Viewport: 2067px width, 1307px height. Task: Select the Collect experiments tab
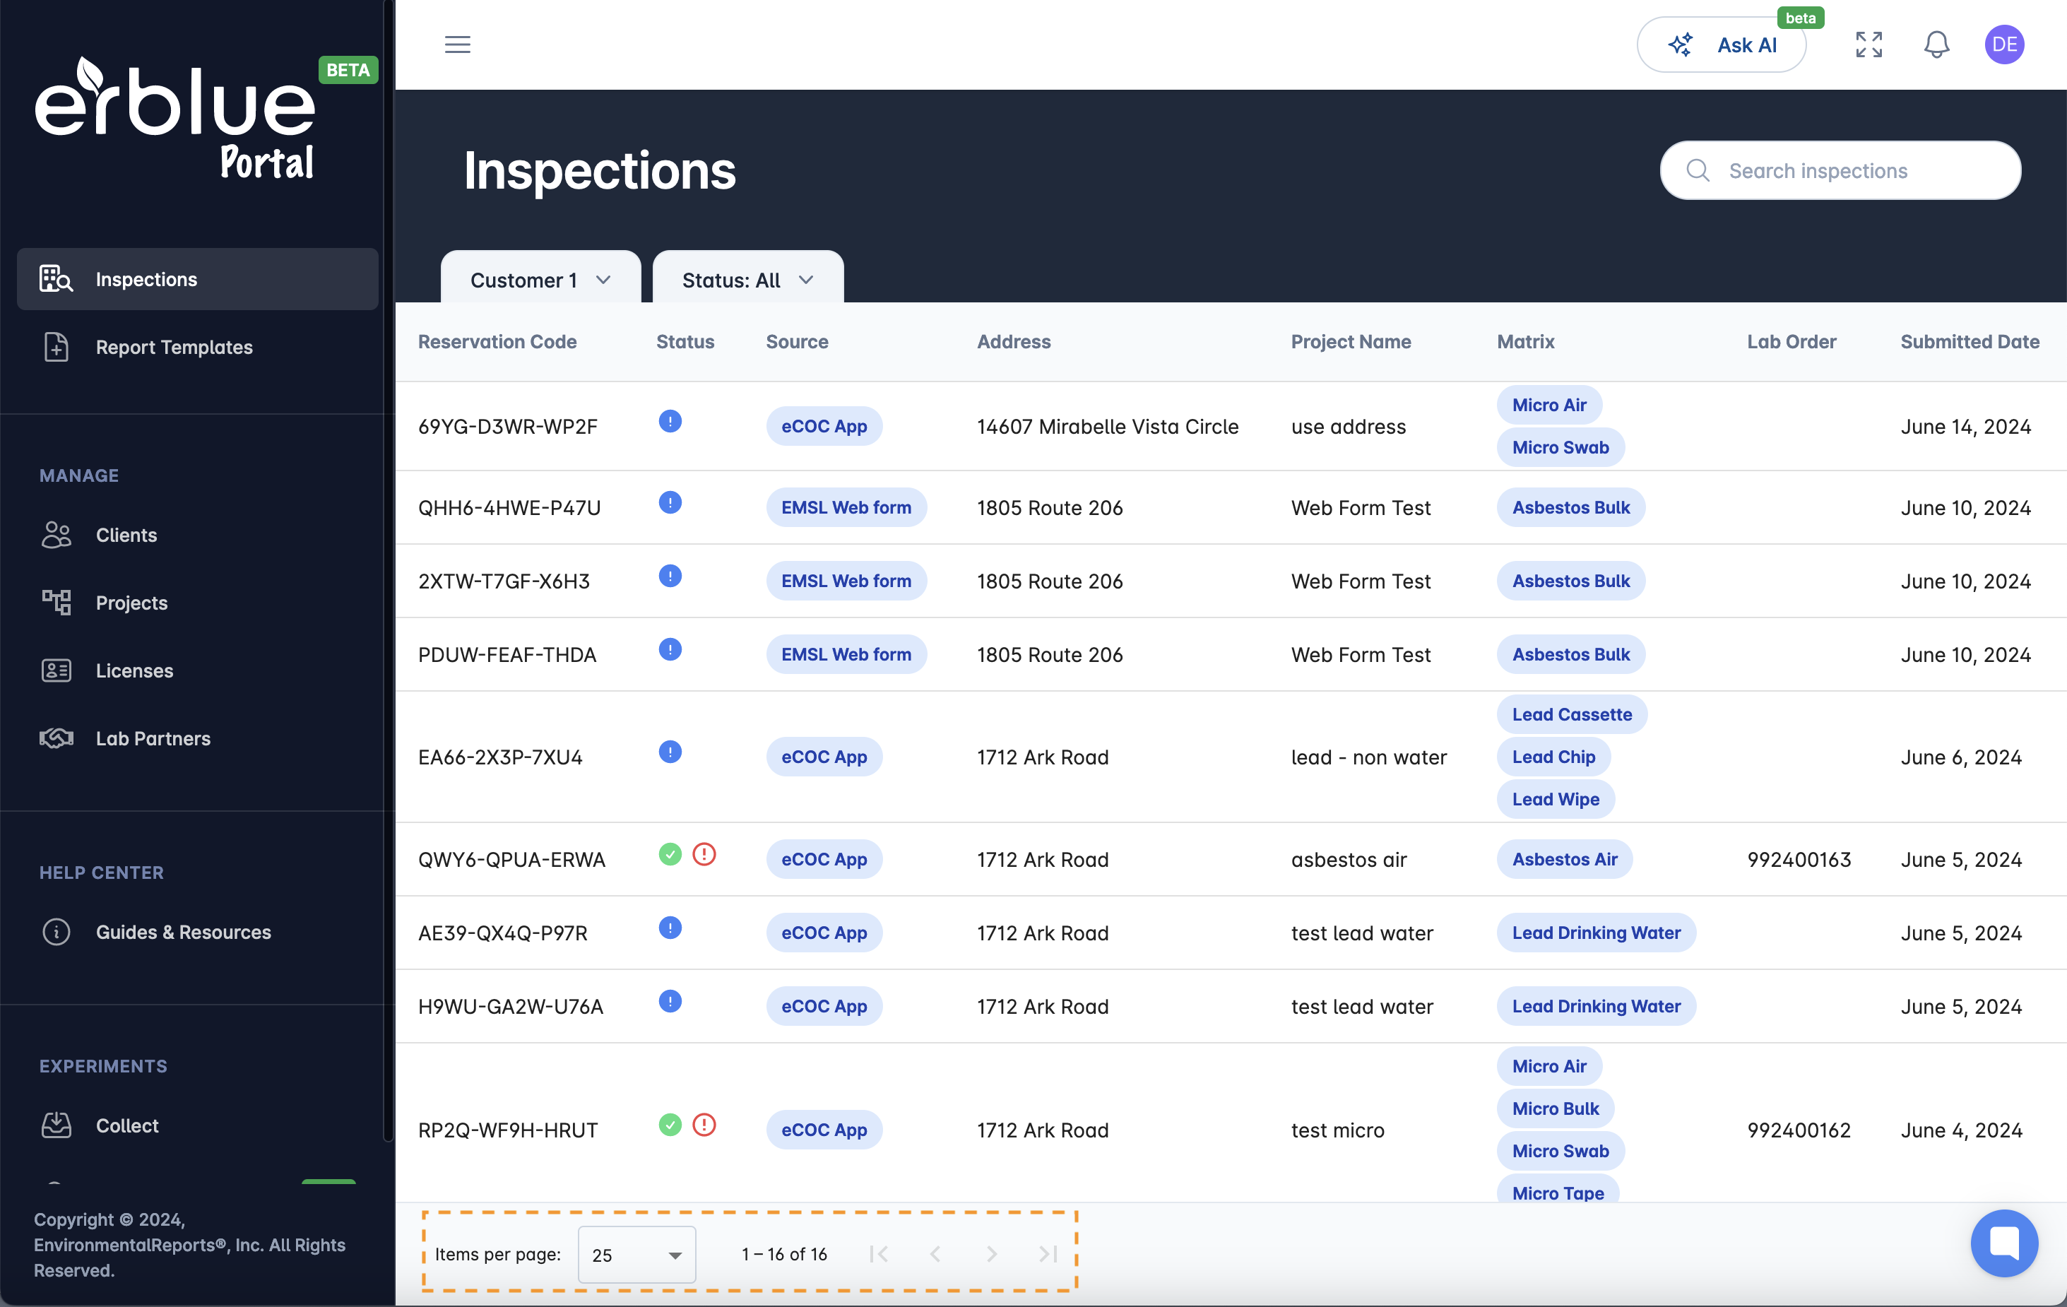(126, 1125)
